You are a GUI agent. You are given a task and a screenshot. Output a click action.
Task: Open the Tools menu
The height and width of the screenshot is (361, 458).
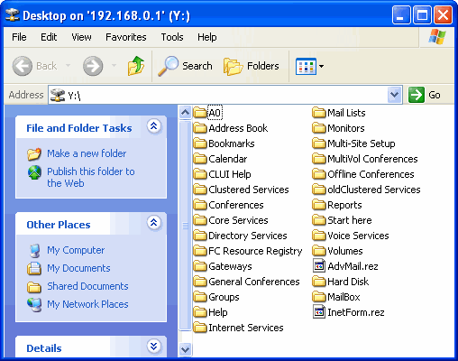pyautogui.click(x=172, y=37)
